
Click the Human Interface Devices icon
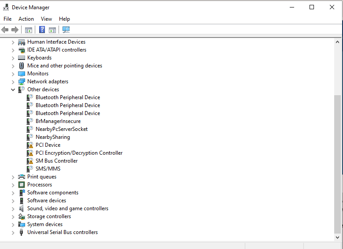click(x=22, y=42)
